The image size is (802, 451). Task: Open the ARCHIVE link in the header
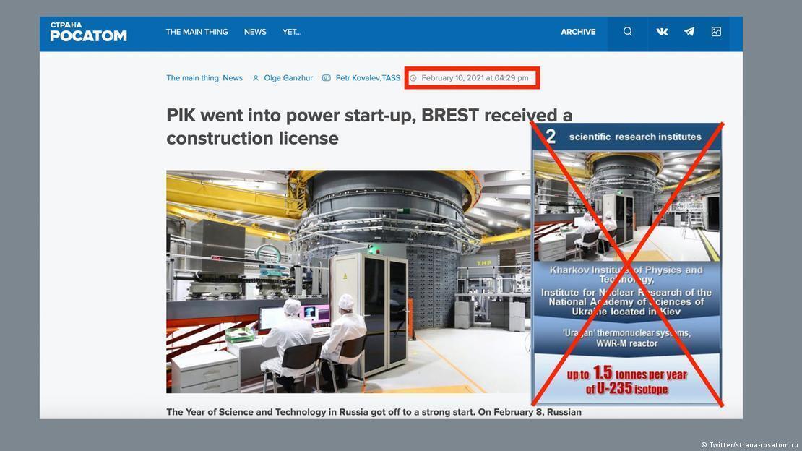click(578, 32)
